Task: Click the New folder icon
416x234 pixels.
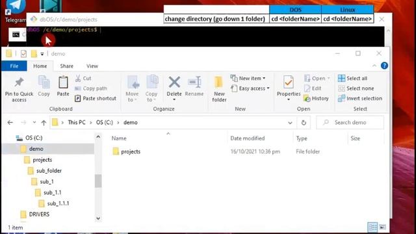Action: tap(219, 83)
